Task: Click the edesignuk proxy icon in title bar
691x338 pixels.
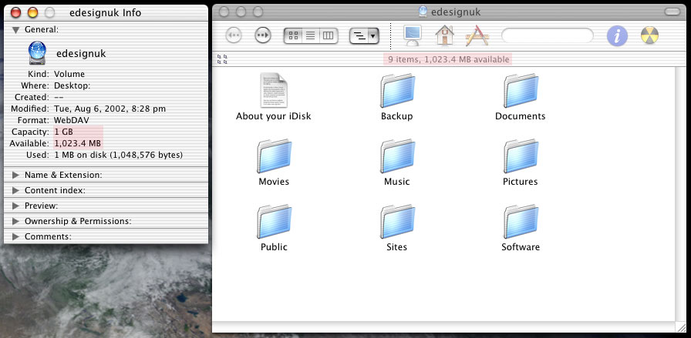Action: point(423,12)
